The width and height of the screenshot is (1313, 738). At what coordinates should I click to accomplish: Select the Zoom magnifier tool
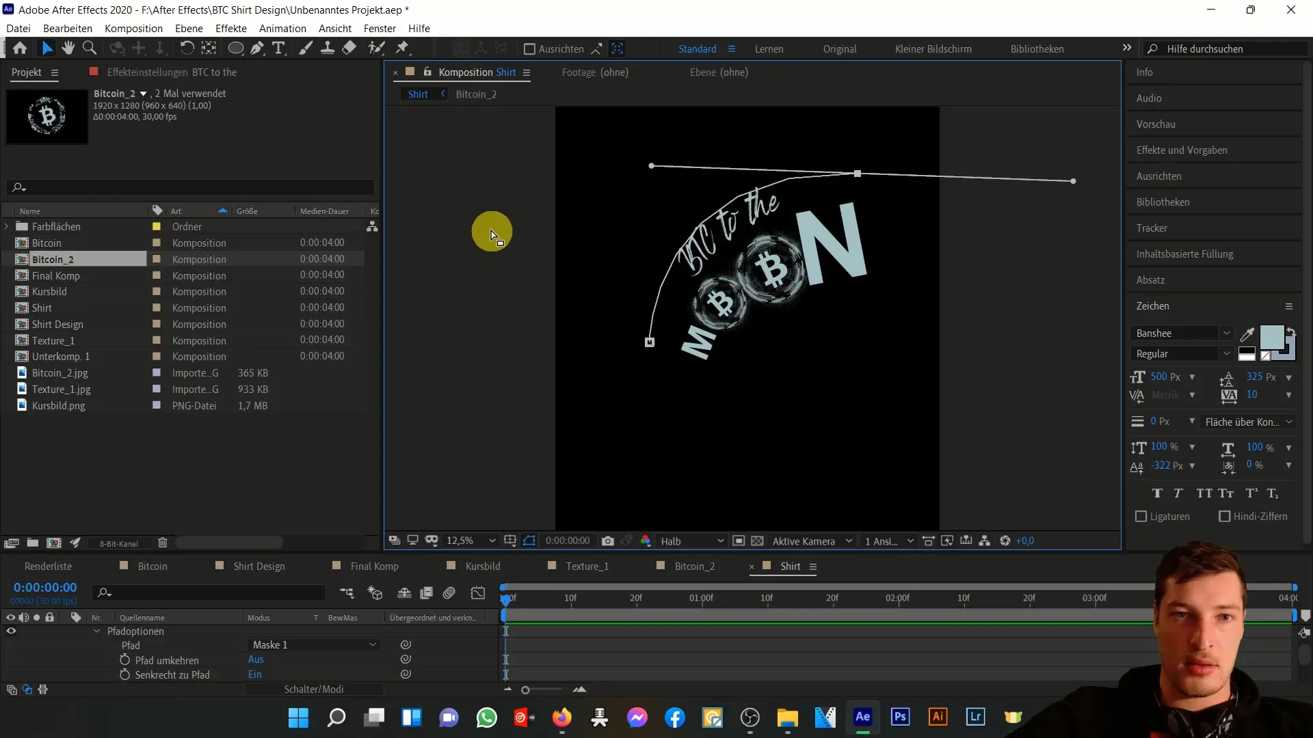90,49
